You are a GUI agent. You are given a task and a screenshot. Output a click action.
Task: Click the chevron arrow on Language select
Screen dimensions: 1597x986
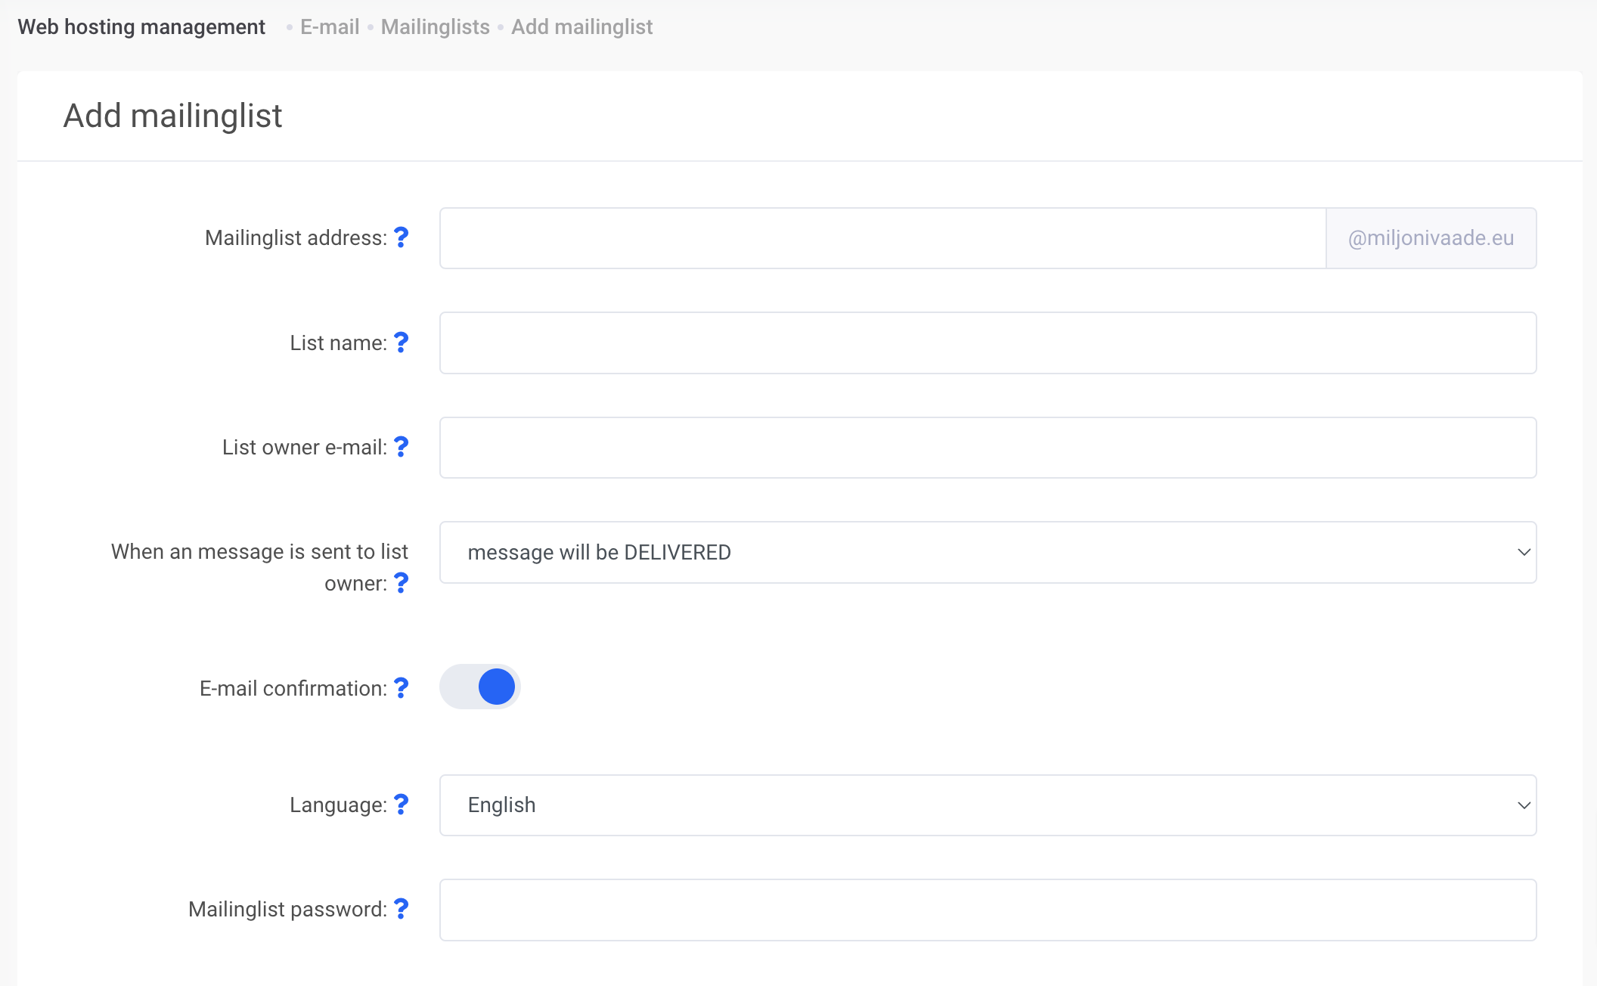[1524, 805]
